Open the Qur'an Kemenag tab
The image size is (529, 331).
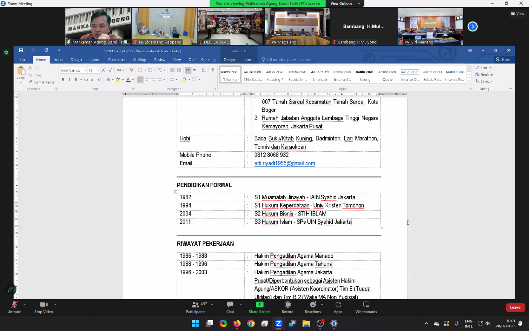point(202,60)
